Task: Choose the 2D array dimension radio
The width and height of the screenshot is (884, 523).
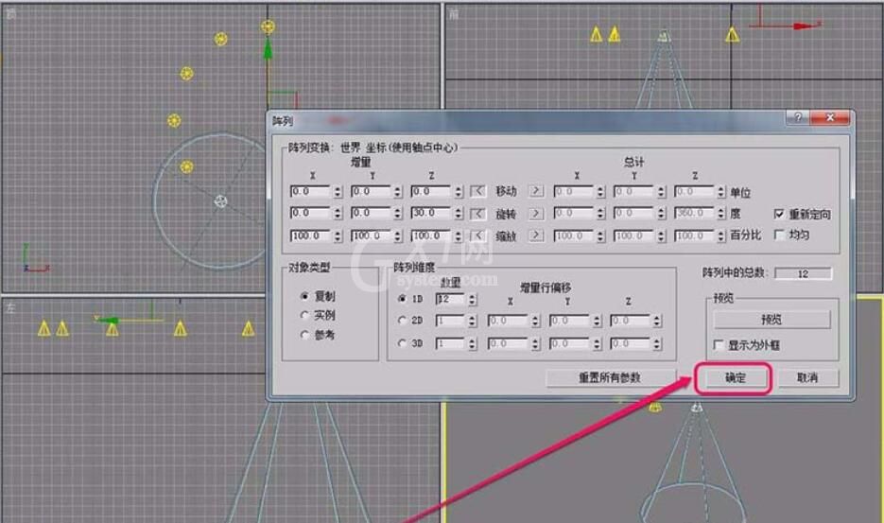Action: click(402, 321)
